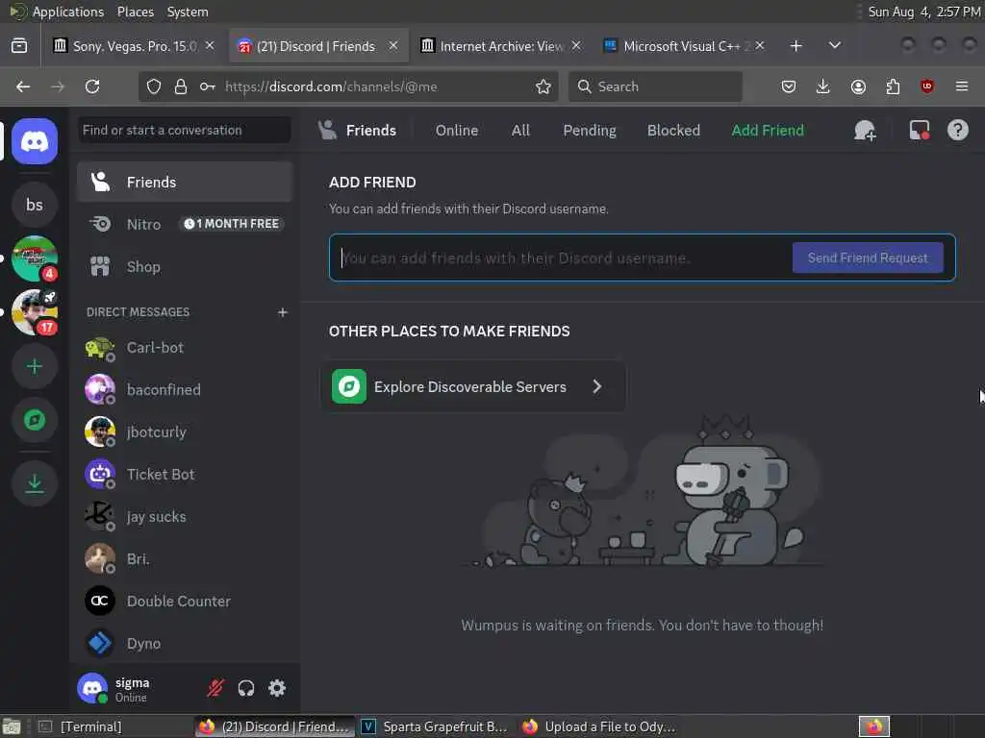Open baconfined direct message

click(x=186, y=390)
